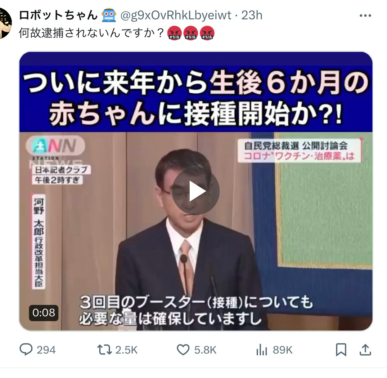The width and height of the screenshot is (387, 378).
Task: Click the @g9xOvRhkLbyeiwt handle
Action: [x=176, y=15]
